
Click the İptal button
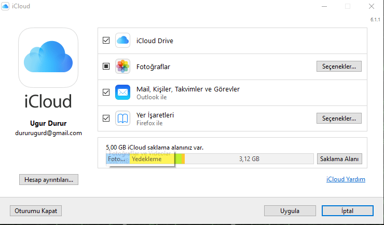[x=348, y=211]
